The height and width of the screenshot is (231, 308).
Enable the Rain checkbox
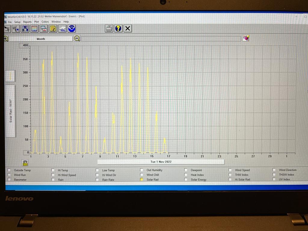pyautogui.click(x=53, y=179)
